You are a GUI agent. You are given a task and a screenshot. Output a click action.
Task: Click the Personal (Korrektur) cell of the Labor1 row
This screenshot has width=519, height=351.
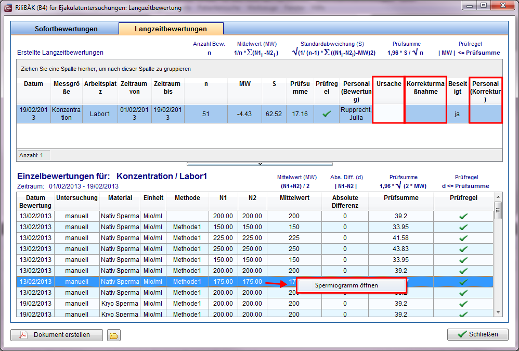click(x=485, y=114)
